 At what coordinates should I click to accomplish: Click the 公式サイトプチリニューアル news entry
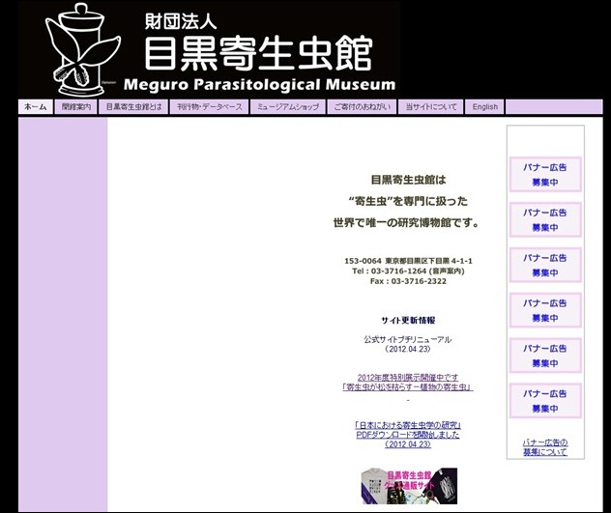point(408,344)
